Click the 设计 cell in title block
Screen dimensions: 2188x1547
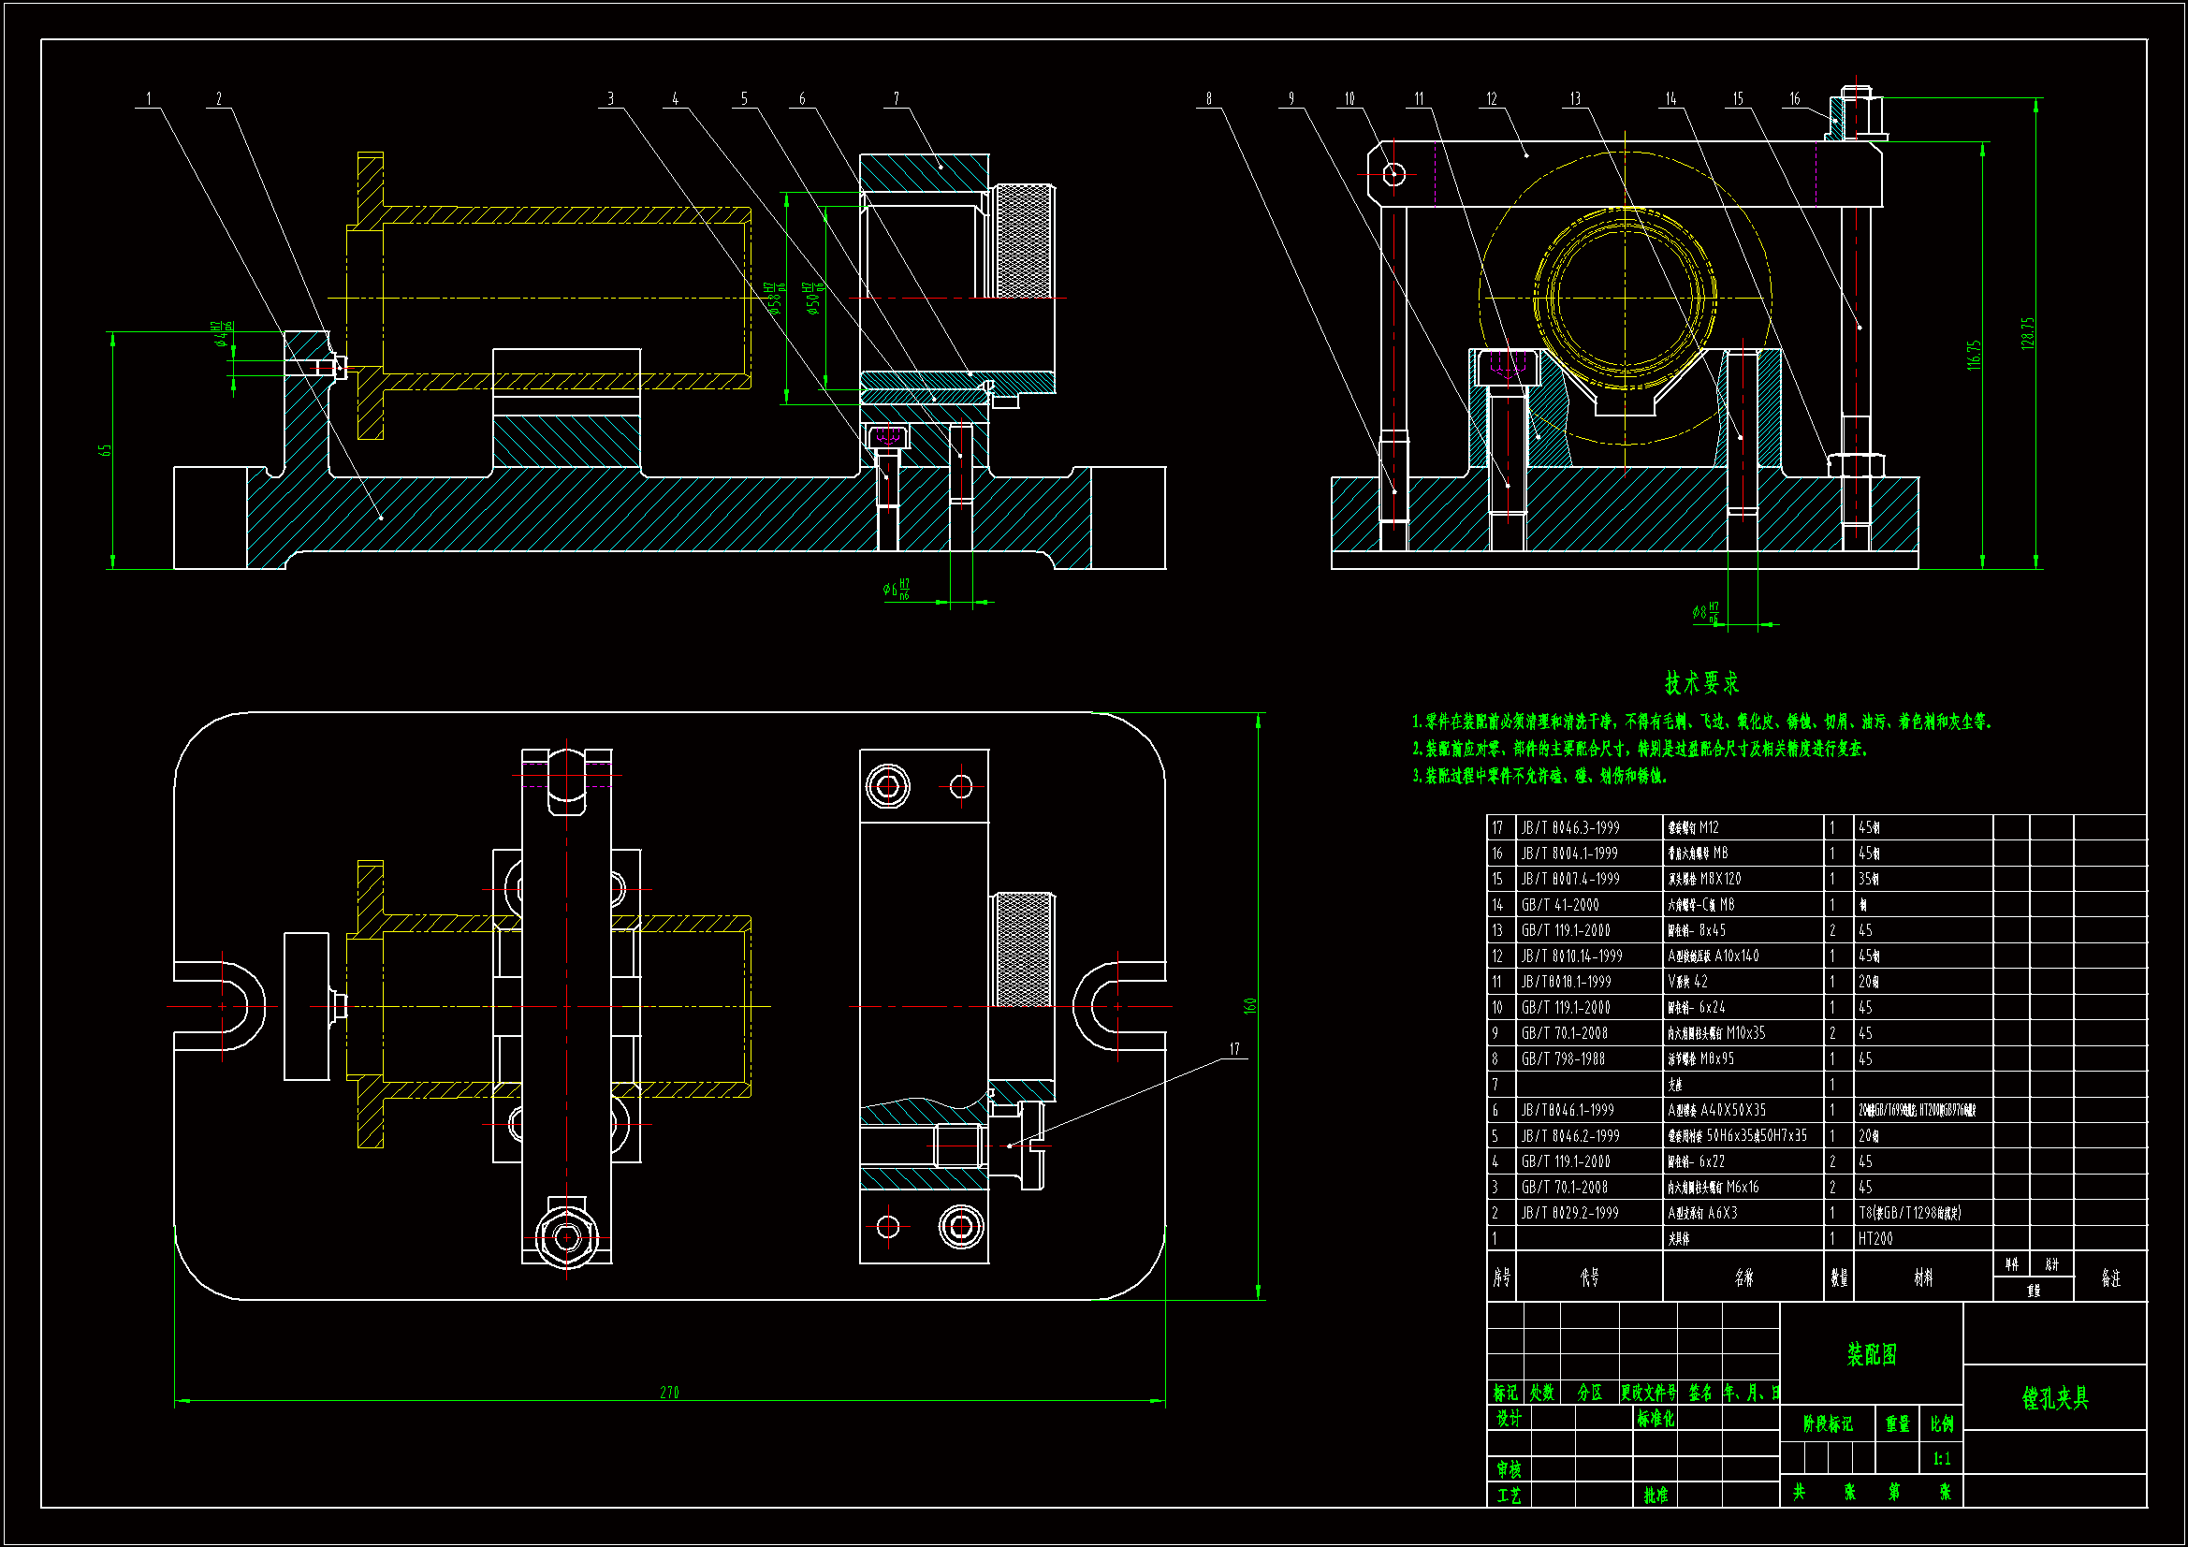(x=1509, y=1419)
